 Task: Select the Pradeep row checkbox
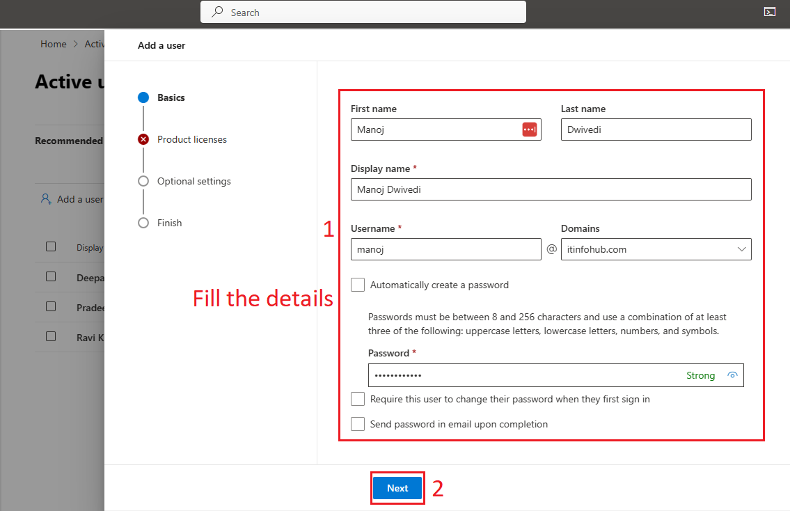(51, 306)
